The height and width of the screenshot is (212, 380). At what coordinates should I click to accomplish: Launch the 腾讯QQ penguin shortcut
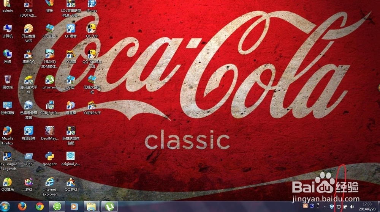point(28,57)
